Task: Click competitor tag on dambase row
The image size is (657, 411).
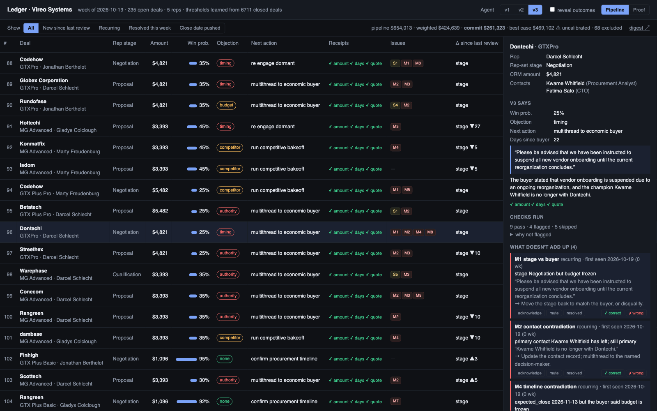Action: click(230, 338)
